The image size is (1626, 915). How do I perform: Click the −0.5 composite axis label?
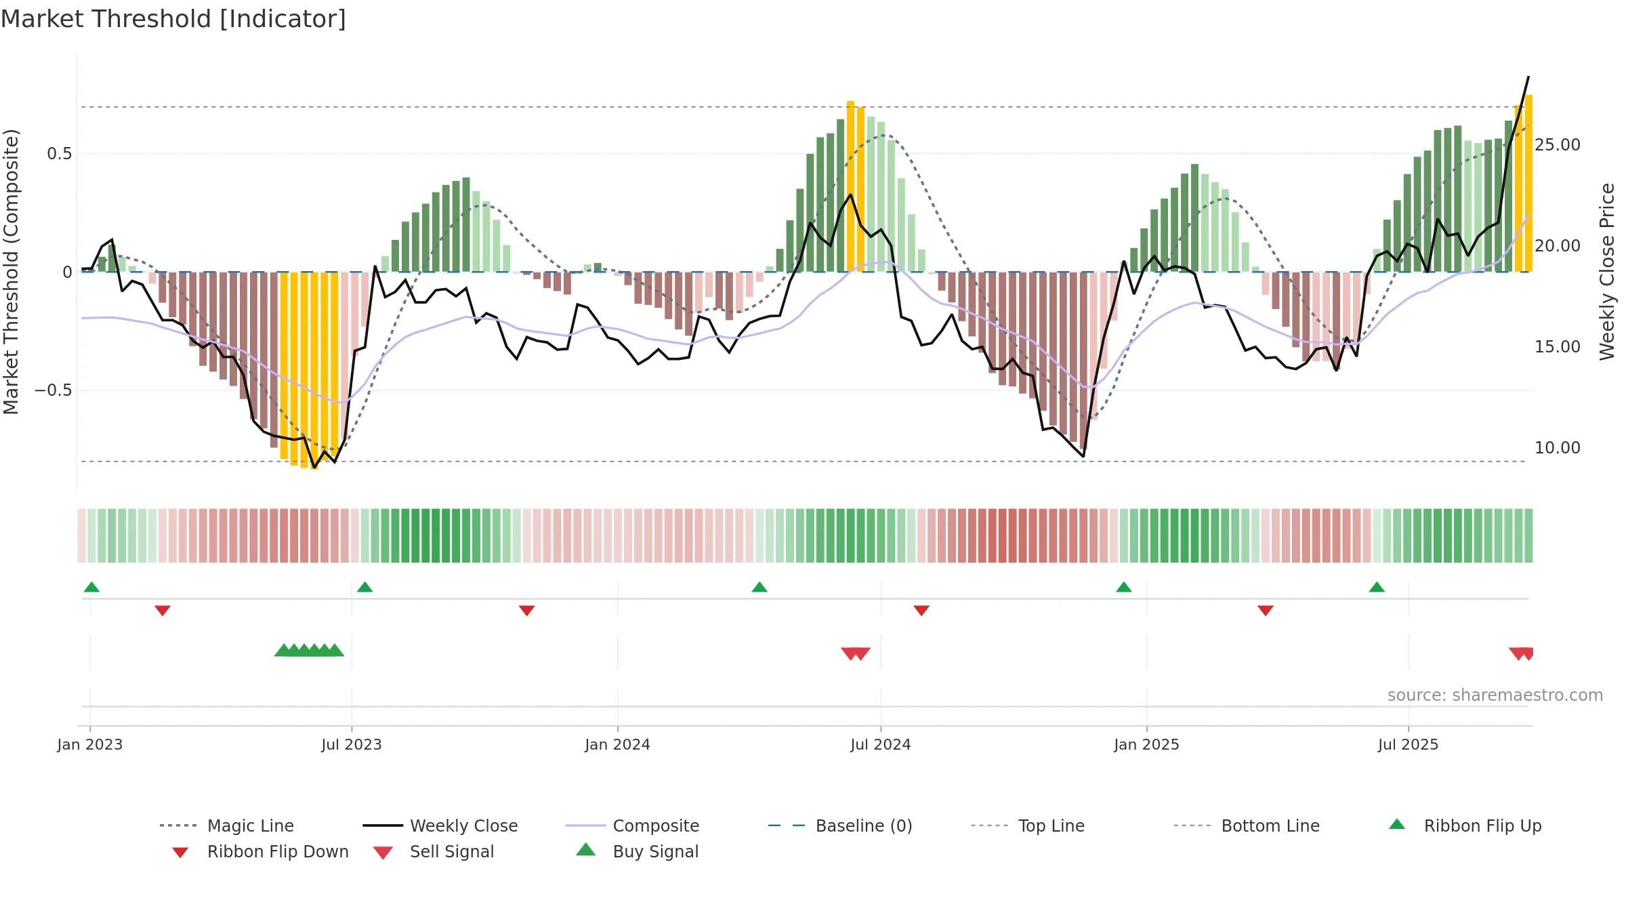[54, 390]
